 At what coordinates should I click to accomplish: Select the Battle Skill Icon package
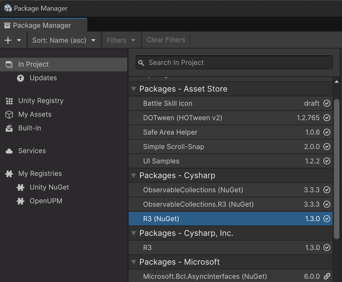[x=230, y=103]
